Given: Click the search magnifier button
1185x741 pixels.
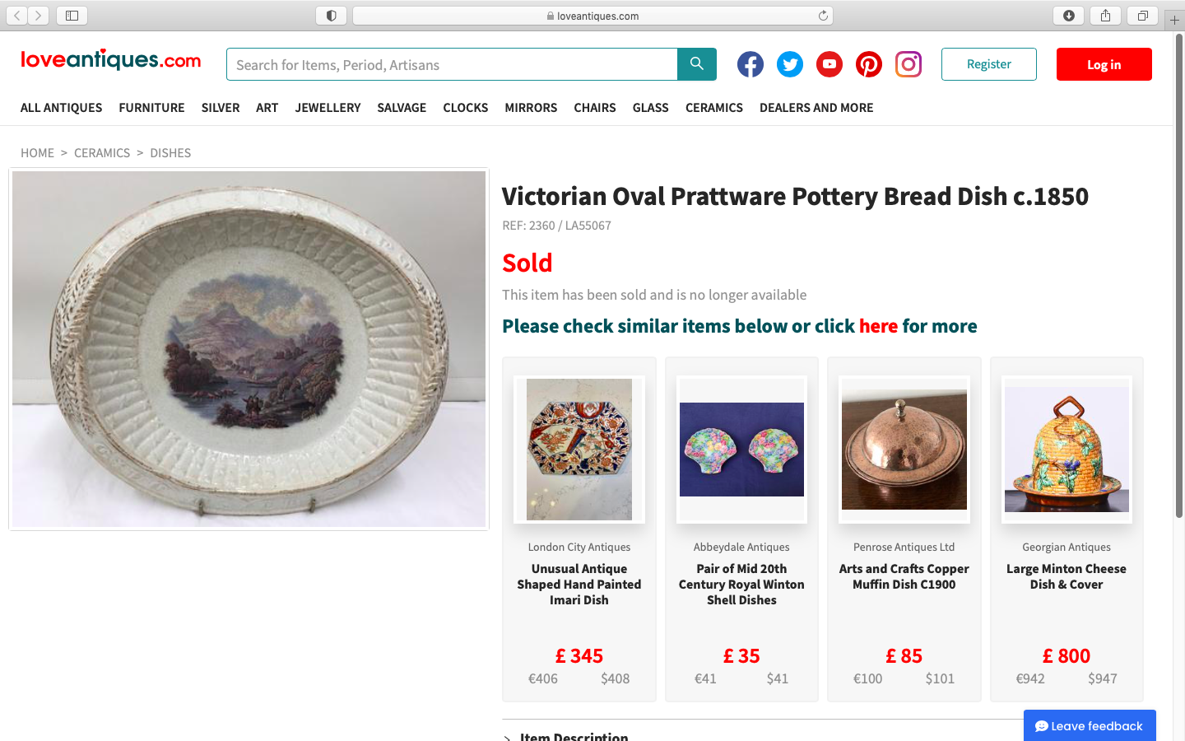Looking at the screenshot, I should pyautogui.click(x=696, y=64).
